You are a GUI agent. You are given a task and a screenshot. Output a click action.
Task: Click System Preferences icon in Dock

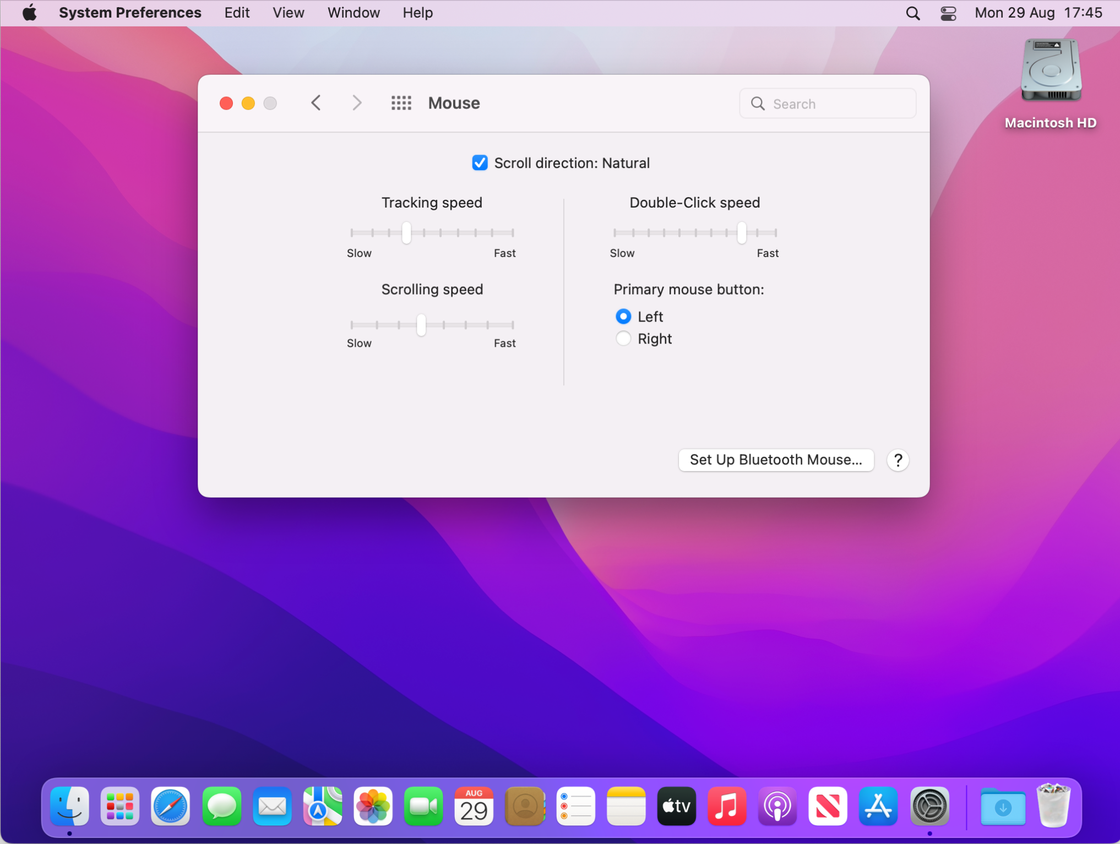tap(929, 807)
